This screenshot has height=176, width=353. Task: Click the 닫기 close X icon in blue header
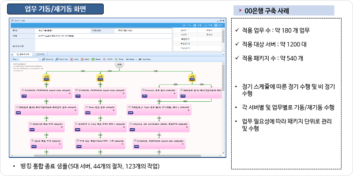point(216,25)
